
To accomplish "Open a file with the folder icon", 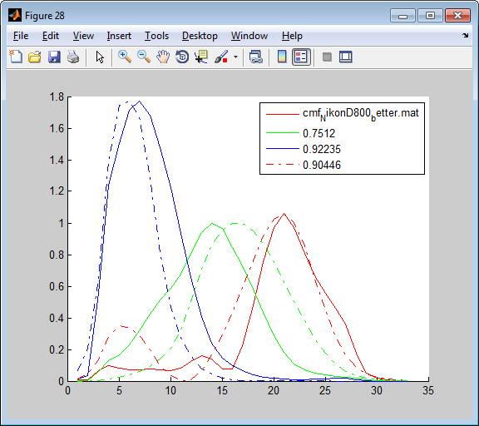I will [x=35, y=57].
